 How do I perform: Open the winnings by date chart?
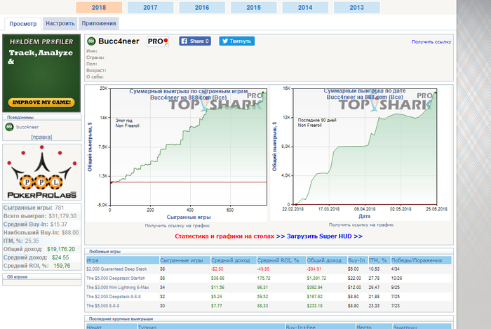360,153
